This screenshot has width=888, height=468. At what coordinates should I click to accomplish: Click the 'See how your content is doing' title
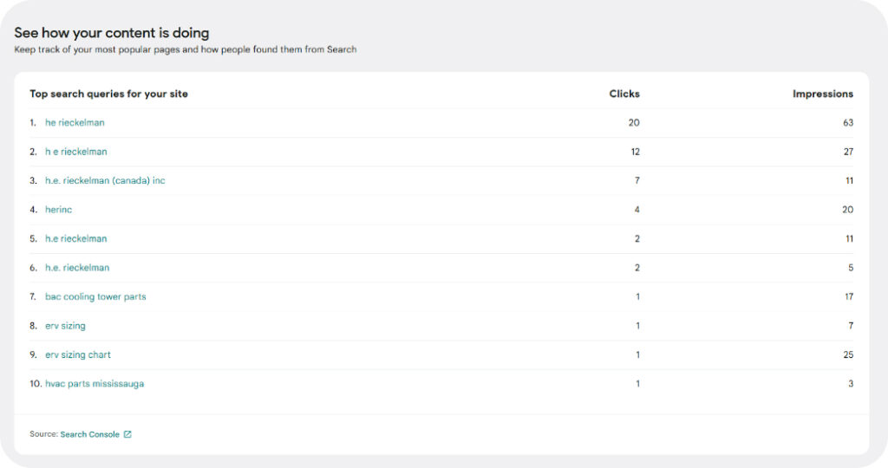[112, 33]
